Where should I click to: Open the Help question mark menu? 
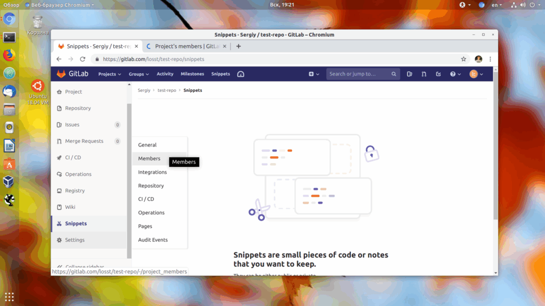pos(456,74)
